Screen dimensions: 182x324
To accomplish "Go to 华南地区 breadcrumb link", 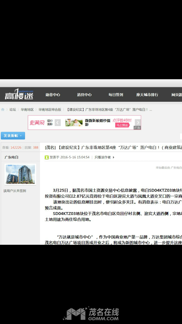I will pos(27,110).
